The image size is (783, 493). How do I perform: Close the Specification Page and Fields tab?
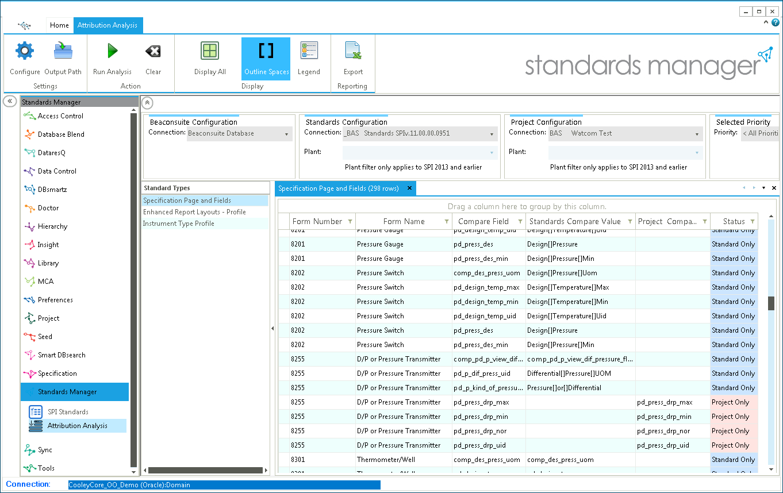409,188
